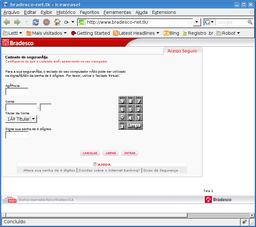256x227 pixels.
Task: Go forward with the green Forward arrow
Action: coord(17,22)
